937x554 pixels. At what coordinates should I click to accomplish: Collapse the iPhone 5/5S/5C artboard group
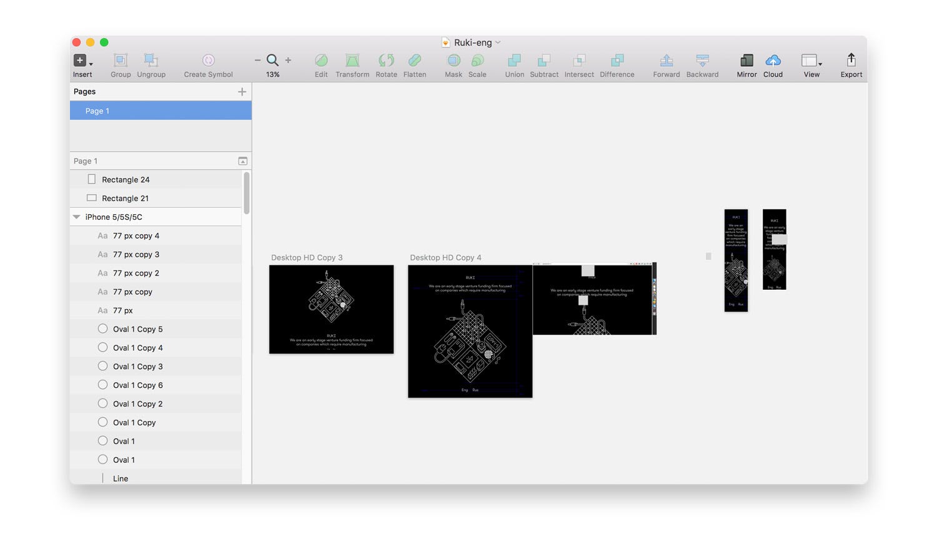click(x=76, y=217)
